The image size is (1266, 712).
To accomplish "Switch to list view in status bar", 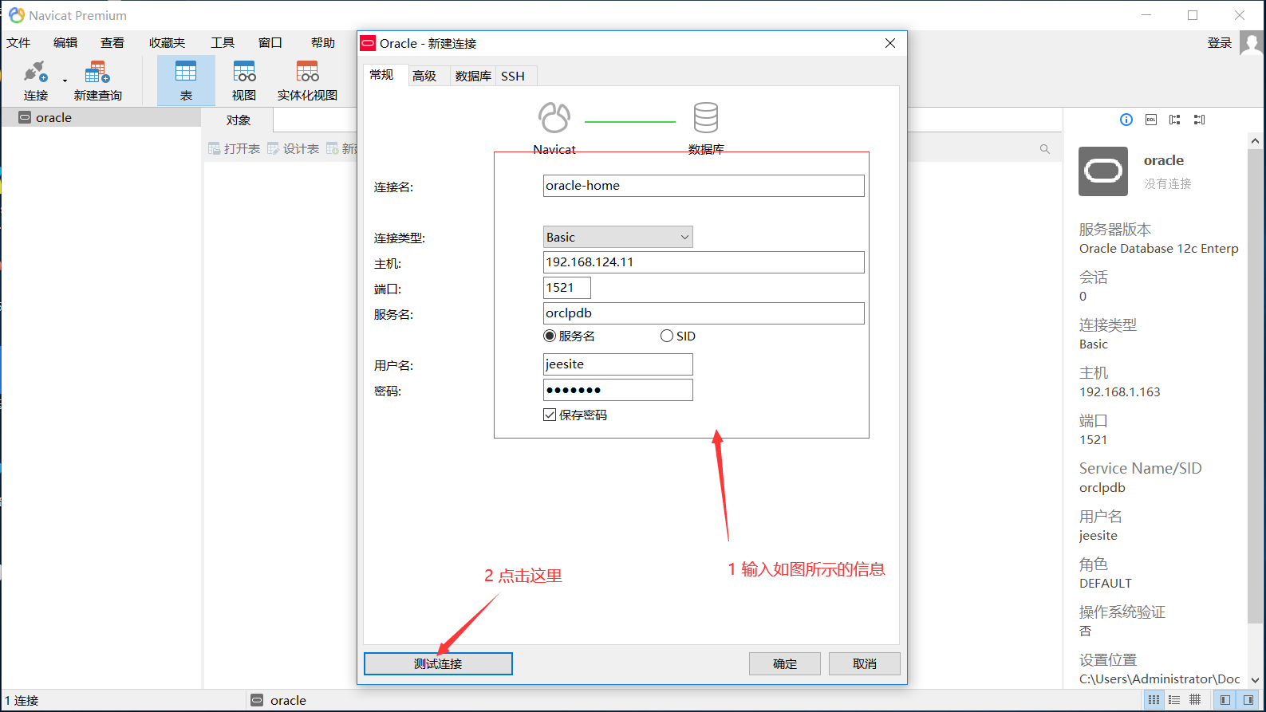I will (x=1174, y=700).
